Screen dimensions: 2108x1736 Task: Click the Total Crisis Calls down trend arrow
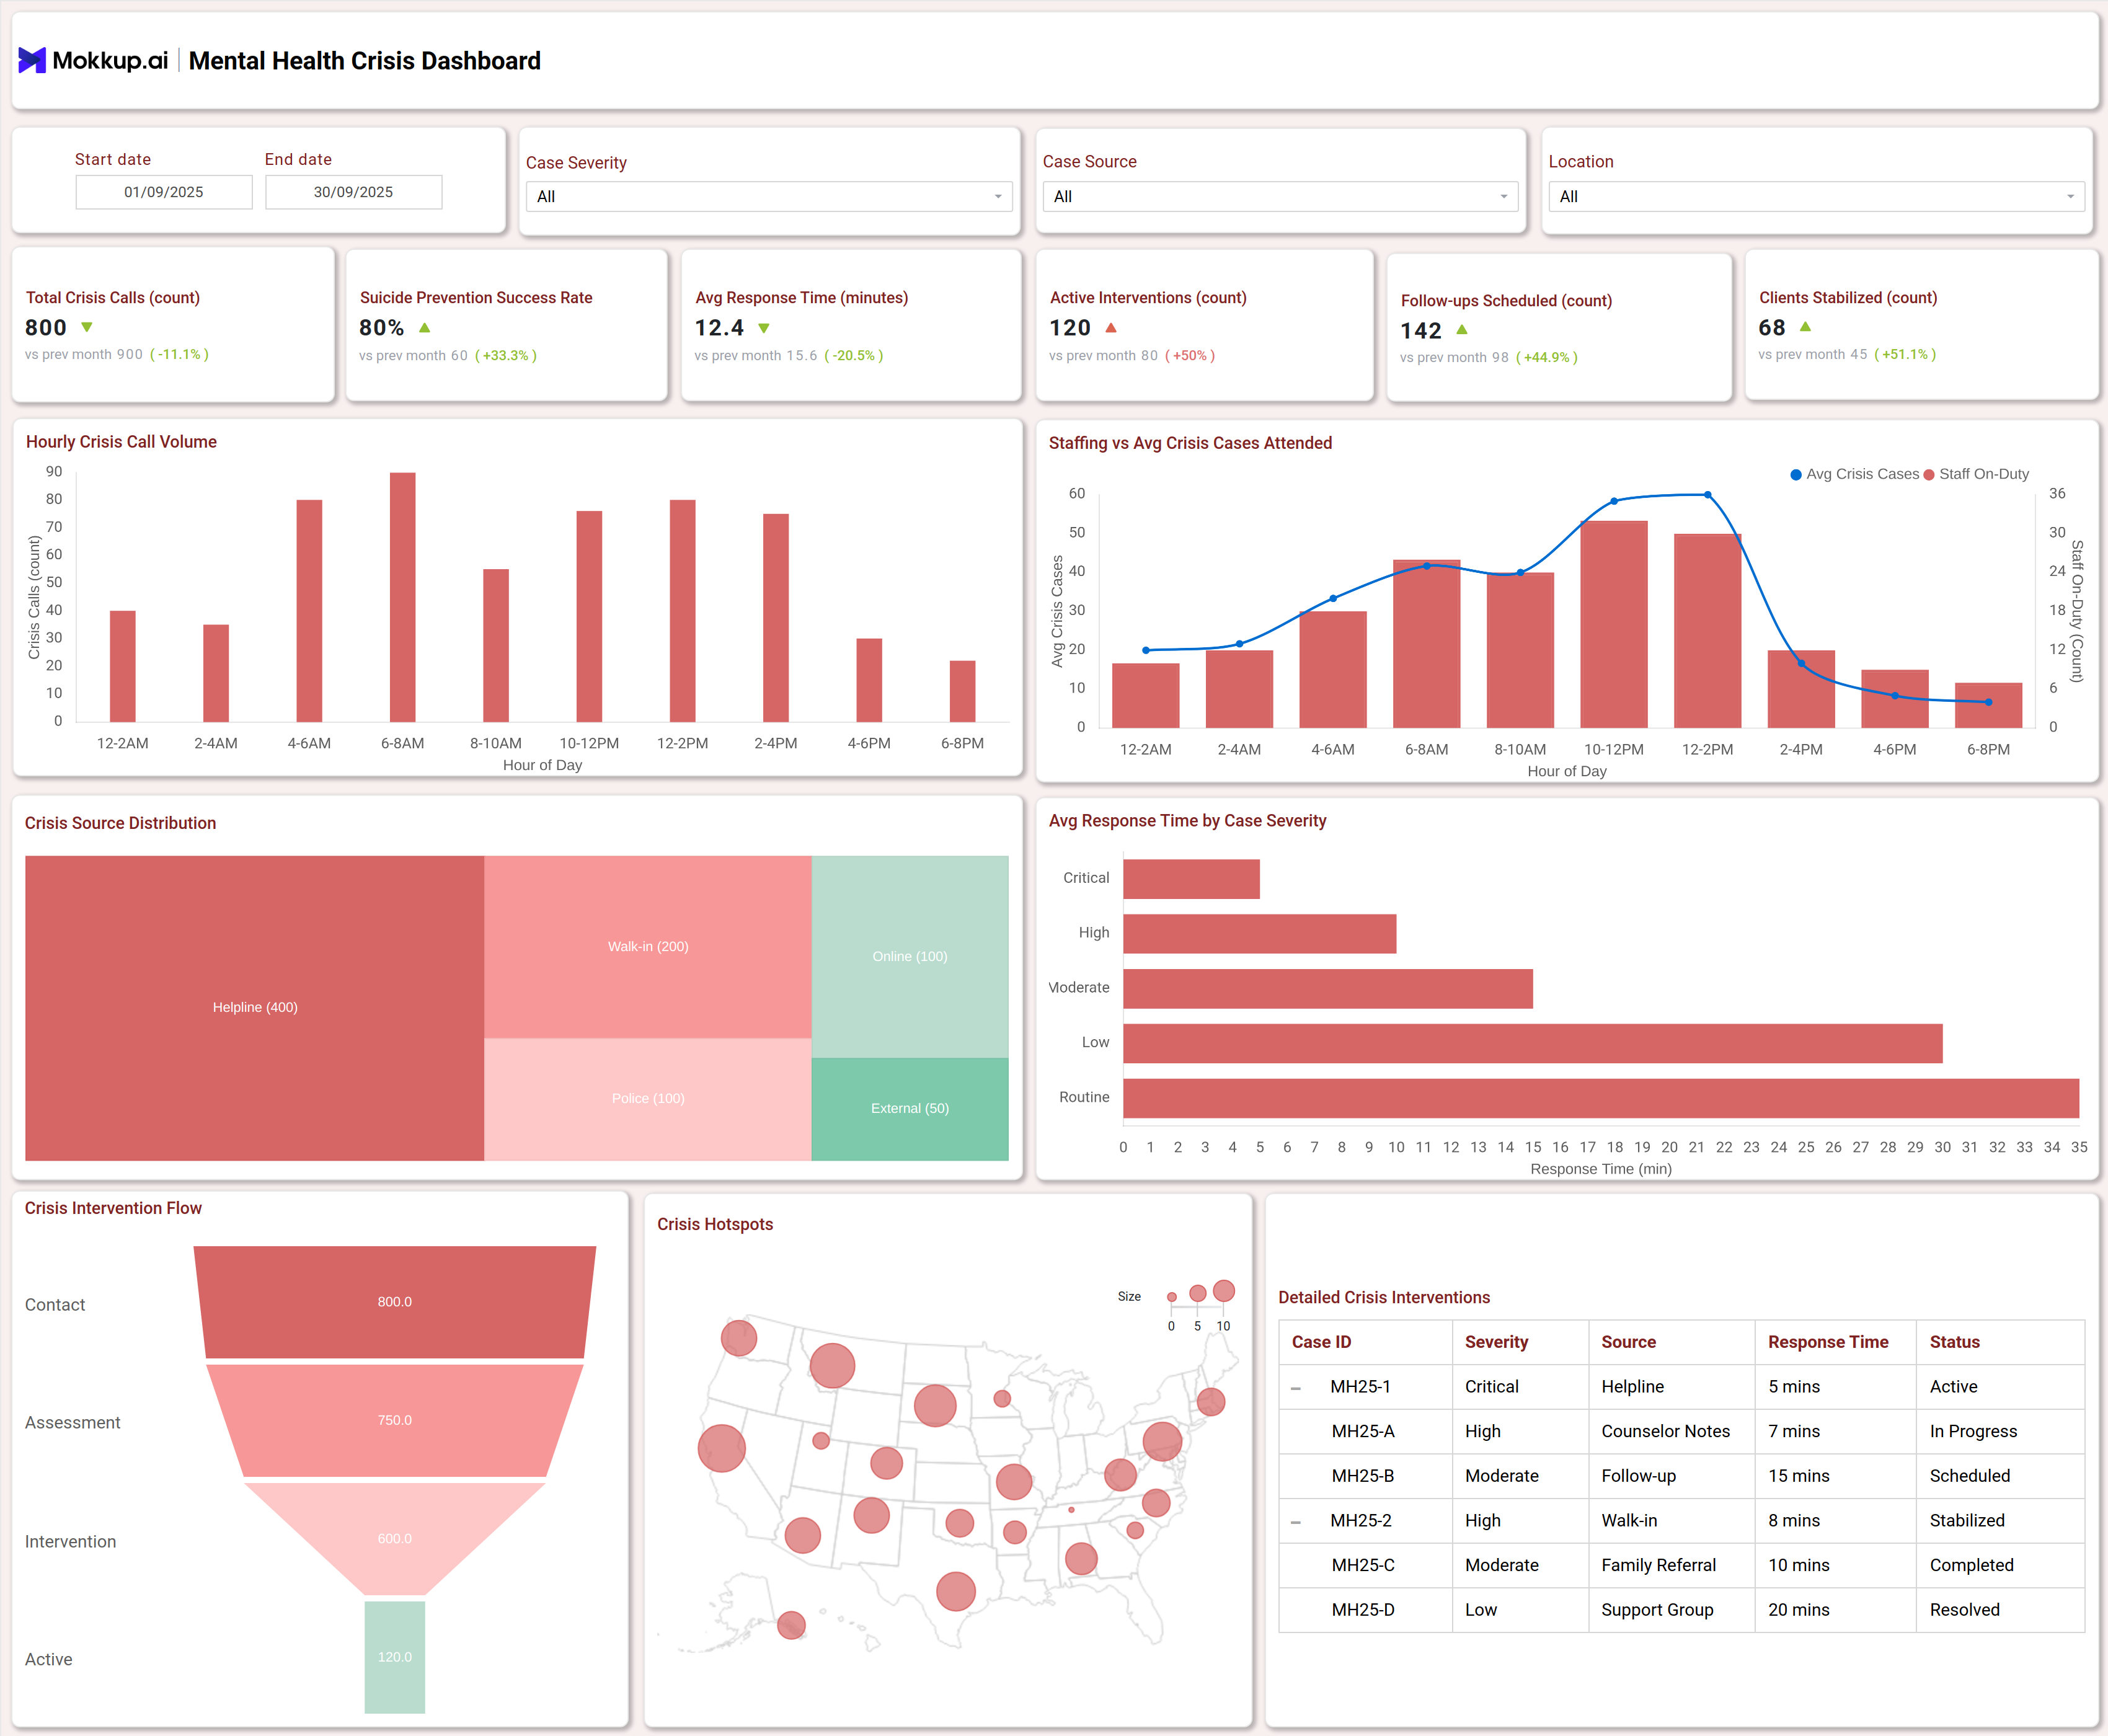[87, 327]
